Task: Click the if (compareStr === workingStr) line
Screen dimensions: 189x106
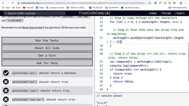Action: click(135, 69)
